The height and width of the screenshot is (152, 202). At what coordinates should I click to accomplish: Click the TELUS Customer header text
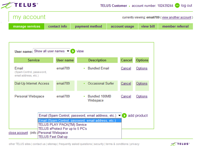click(114, 6)
